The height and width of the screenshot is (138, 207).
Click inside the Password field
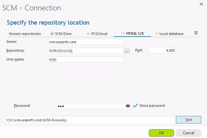click(x=90, y=106)
